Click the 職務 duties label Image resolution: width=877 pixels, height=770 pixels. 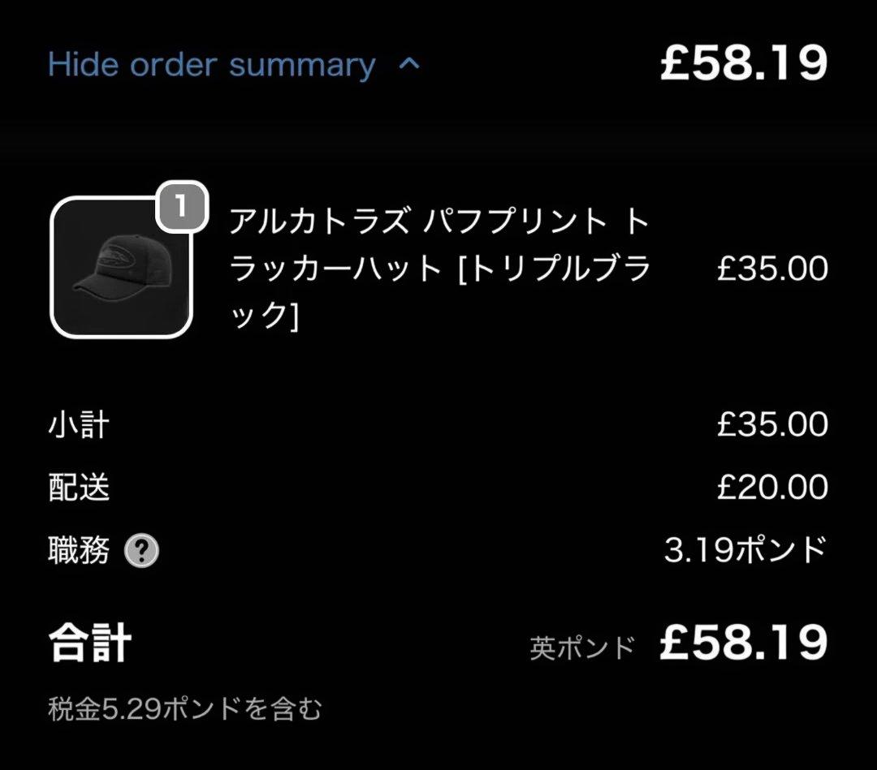click(78, 552)
